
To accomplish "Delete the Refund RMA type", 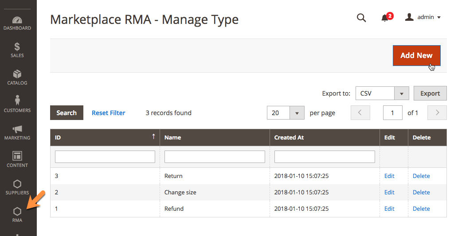I will [421, 209].
